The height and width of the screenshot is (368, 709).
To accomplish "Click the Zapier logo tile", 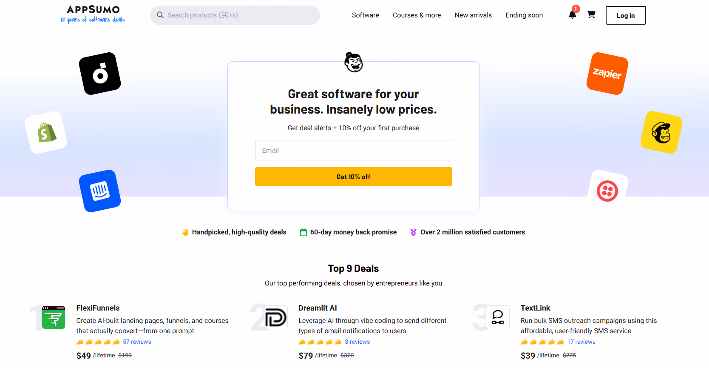I will (607, 74).
